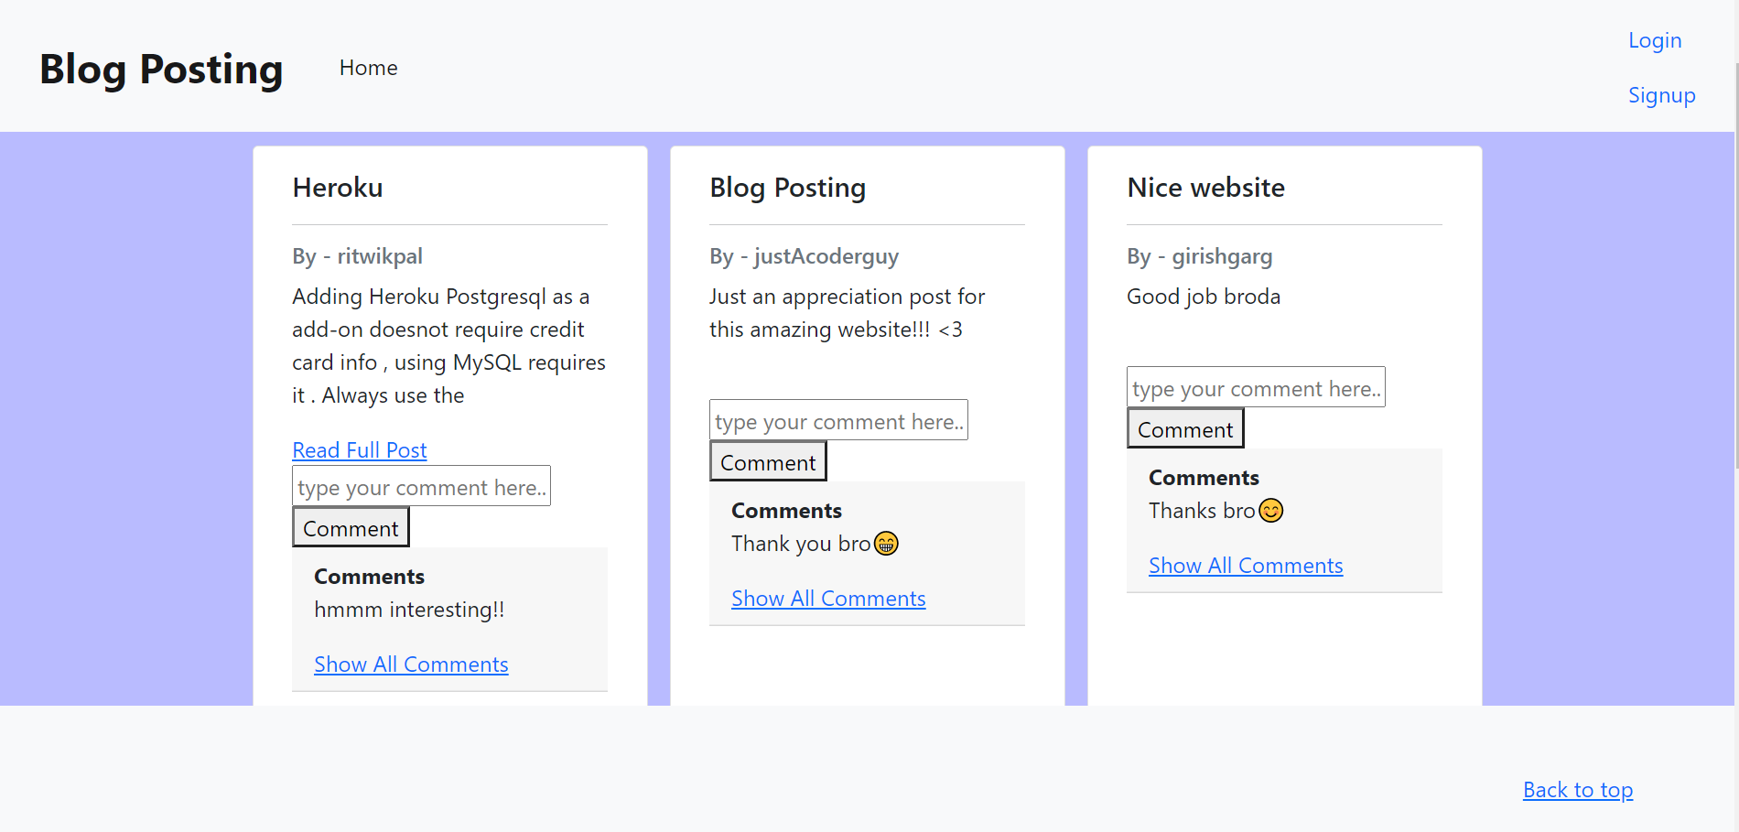1739x832 pixels.
Task: Jump using Back to top link
Action: tap(1578, 790)
